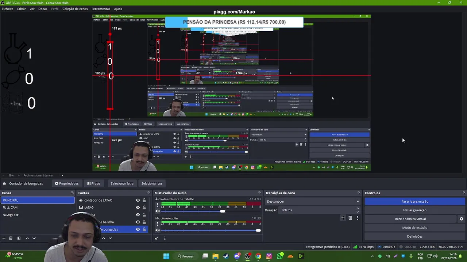Open the Editar menu
467x262 pixels.
coord(22,9)
